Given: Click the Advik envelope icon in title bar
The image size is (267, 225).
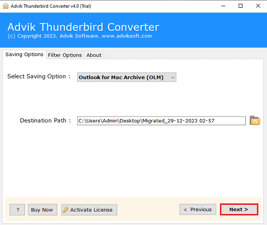Looking at the screenshot, I should [x=6, y=6].
